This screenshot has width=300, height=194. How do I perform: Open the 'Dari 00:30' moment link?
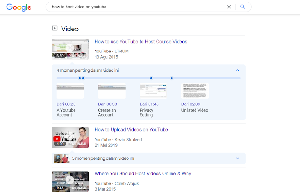(107, 104)
